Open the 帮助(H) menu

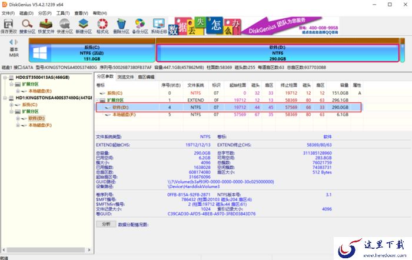[99, 13]
